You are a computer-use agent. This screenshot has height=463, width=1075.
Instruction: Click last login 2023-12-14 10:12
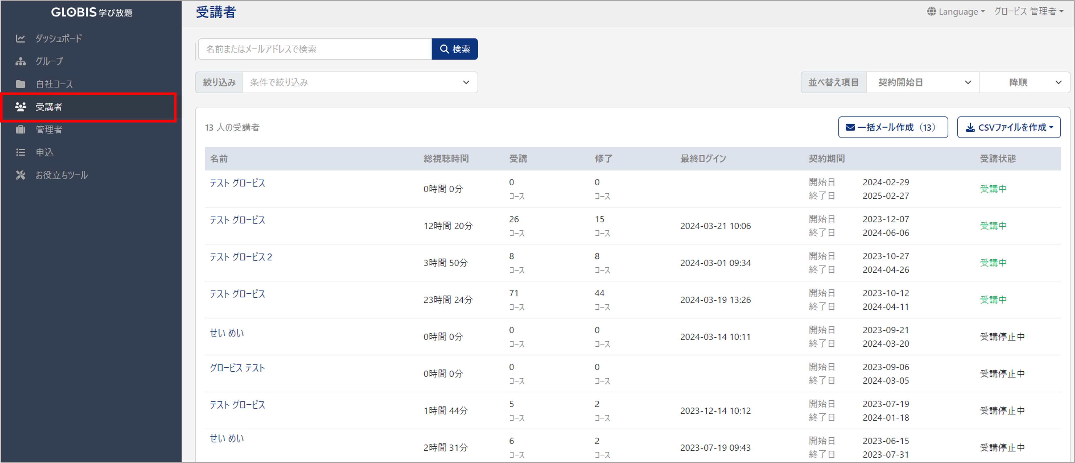coord(715,411)
